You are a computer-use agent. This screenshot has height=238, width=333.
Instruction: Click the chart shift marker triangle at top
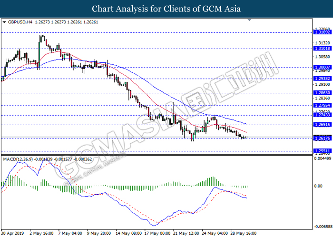(250, 20)
